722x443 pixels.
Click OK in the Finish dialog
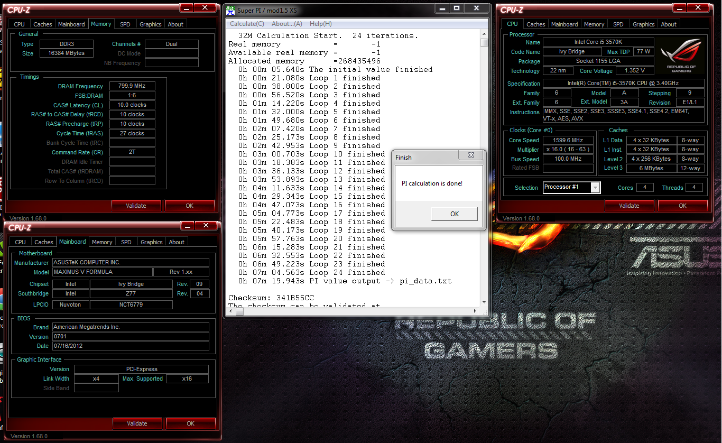(455, 214)
